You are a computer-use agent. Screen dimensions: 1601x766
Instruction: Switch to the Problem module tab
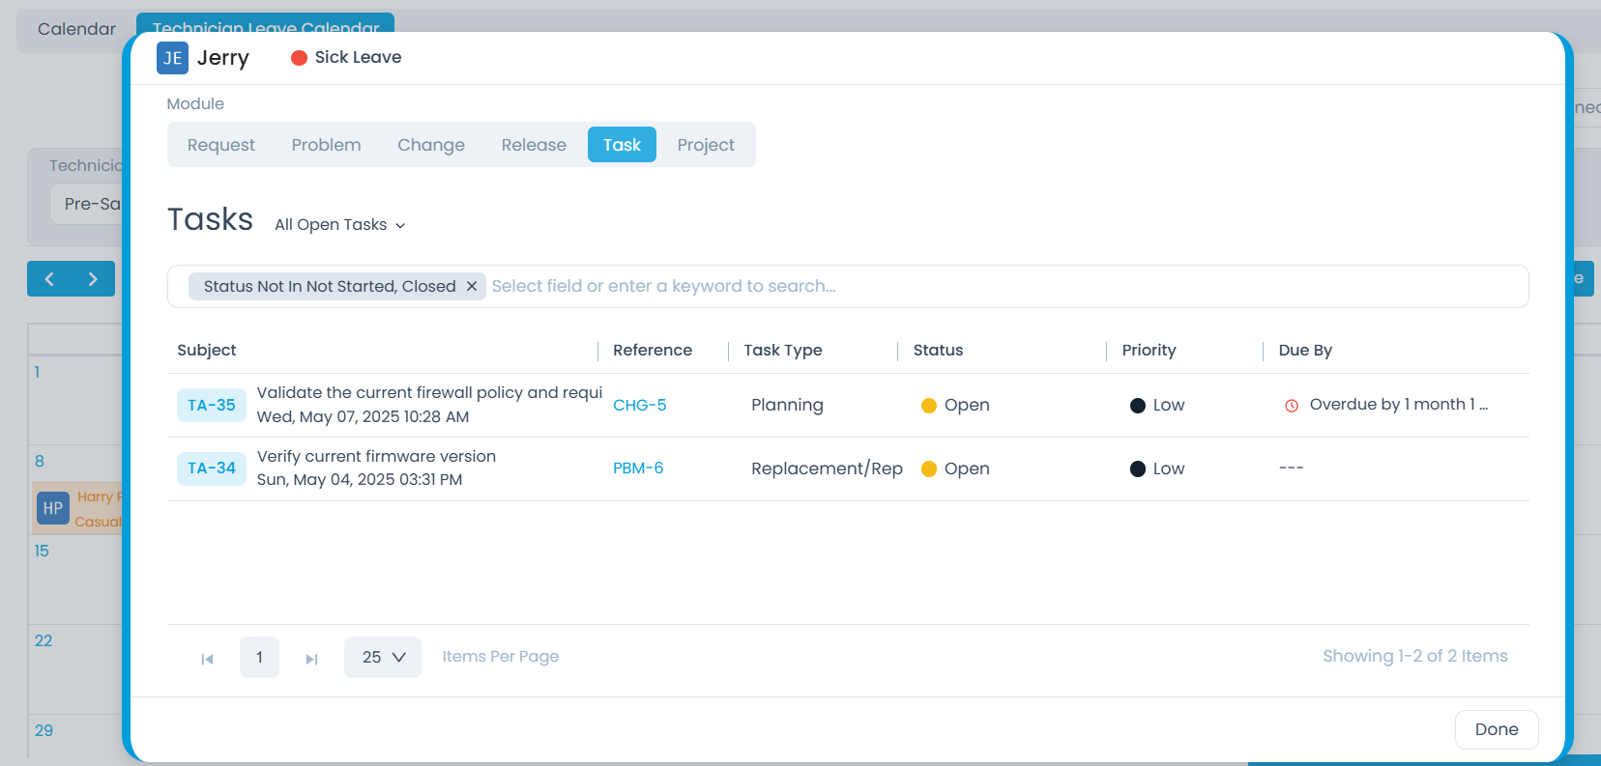click(x=326, y=145)
